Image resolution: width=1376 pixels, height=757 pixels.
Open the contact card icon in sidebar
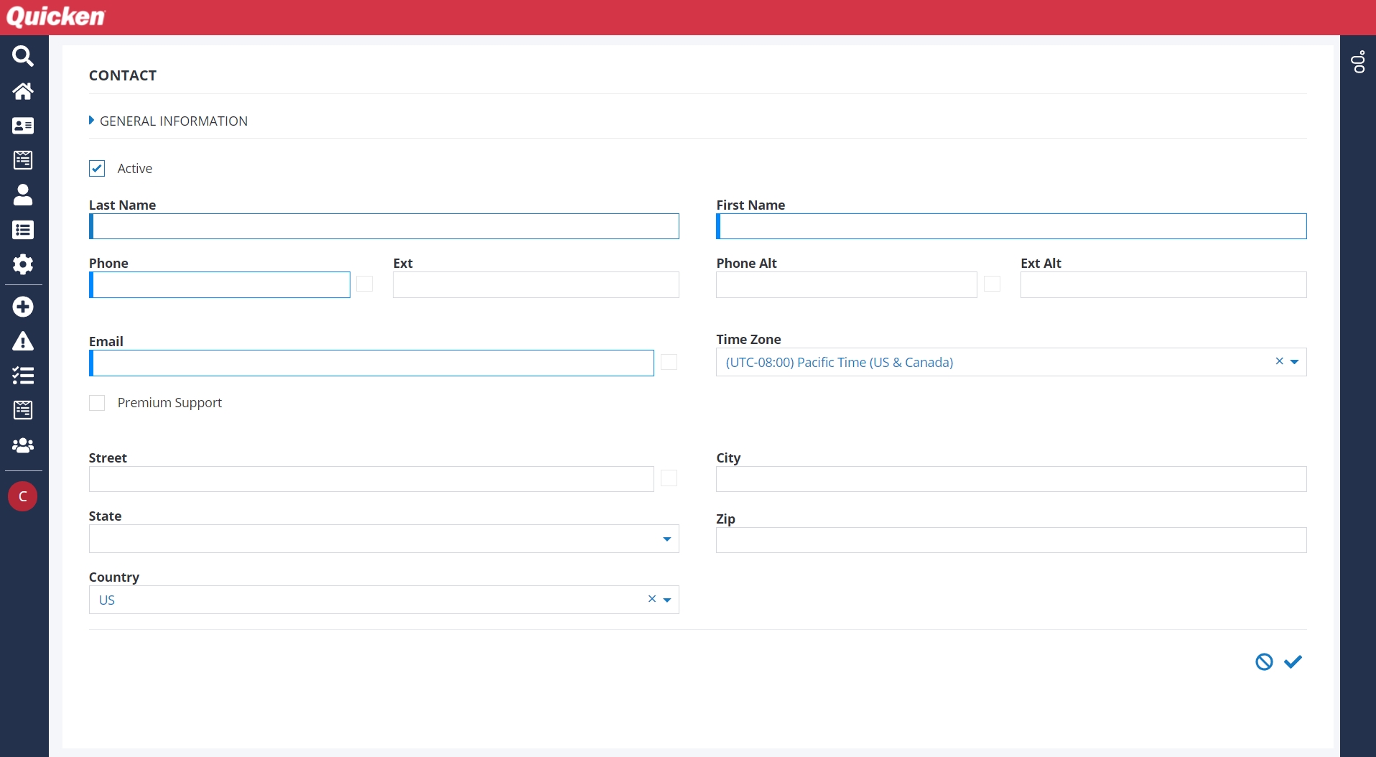(23, 126)
